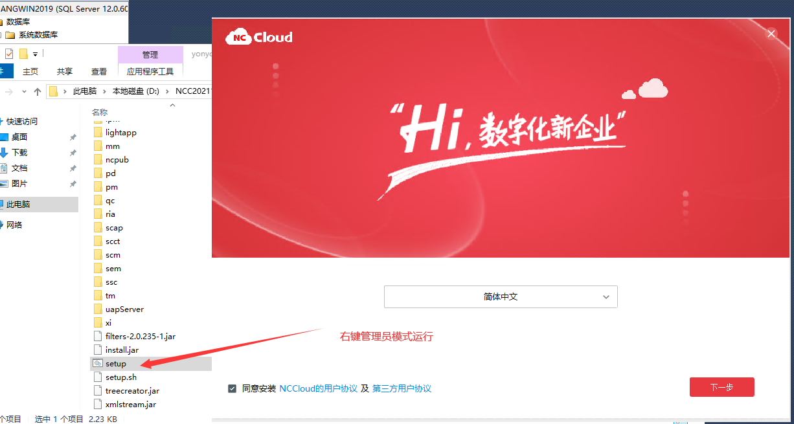Select the ncpub folder
This screenshot has height=424, width=794.
[x=117, y=160]
